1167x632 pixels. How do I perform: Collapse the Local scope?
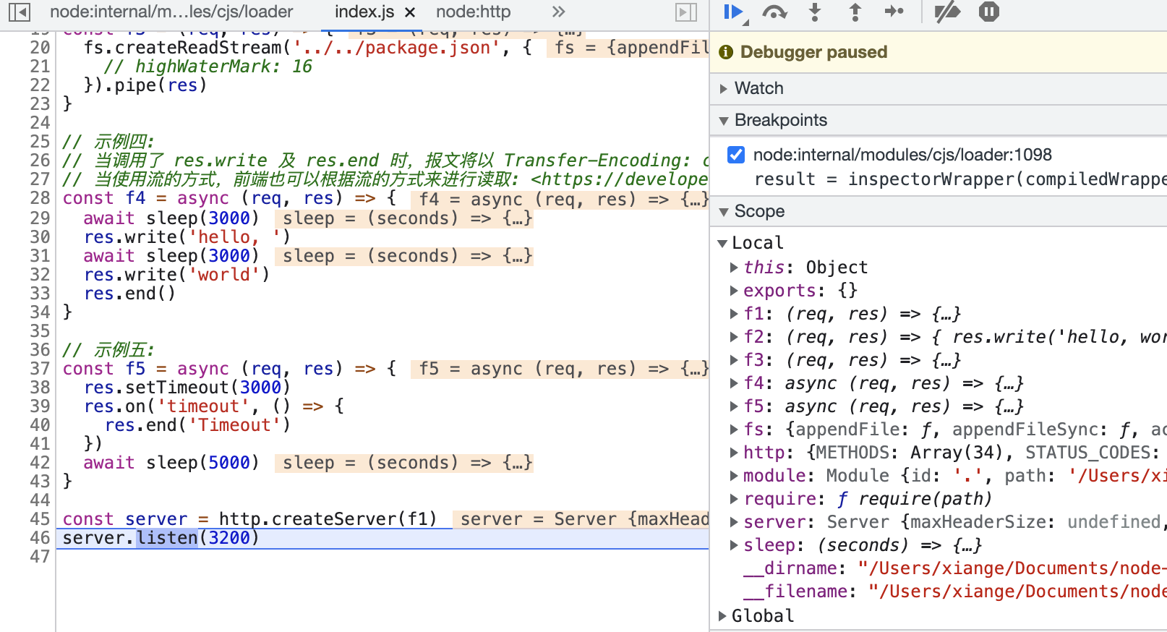coord(722,243)
